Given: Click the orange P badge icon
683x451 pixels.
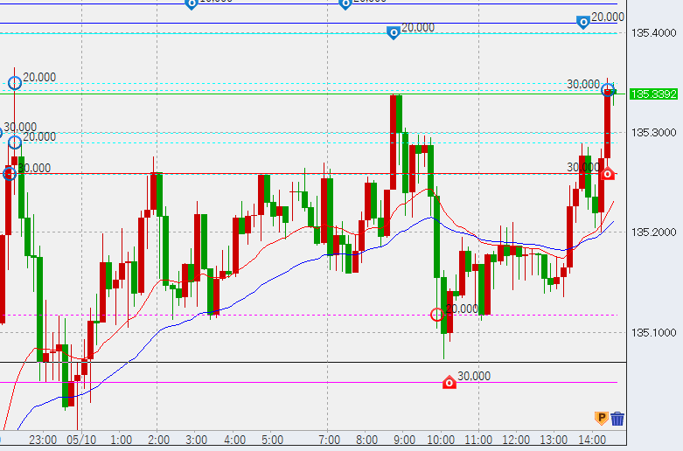Looking at the screenshot, I should coord(601,419).
